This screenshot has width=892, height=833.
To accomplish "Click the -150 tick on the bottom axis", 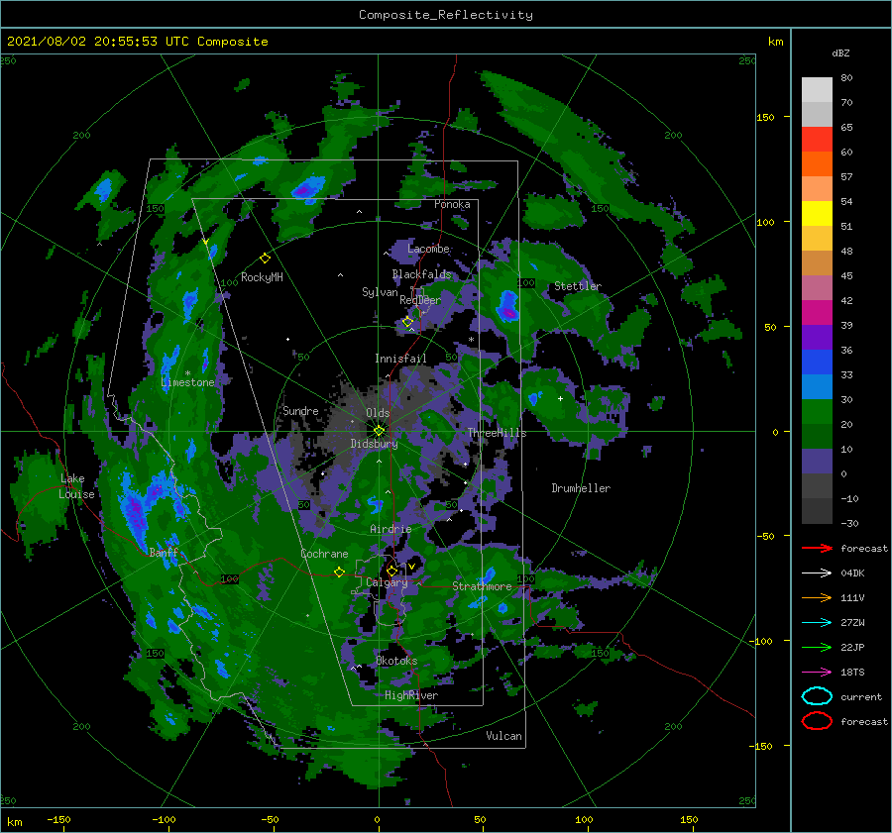I will tap(58, 819).
